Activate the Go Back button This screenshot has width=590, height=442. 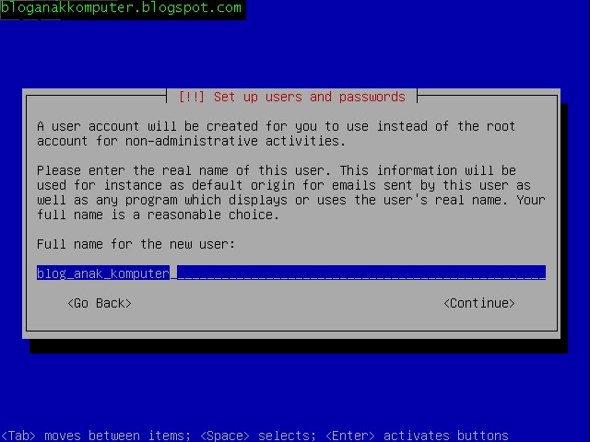100,303
